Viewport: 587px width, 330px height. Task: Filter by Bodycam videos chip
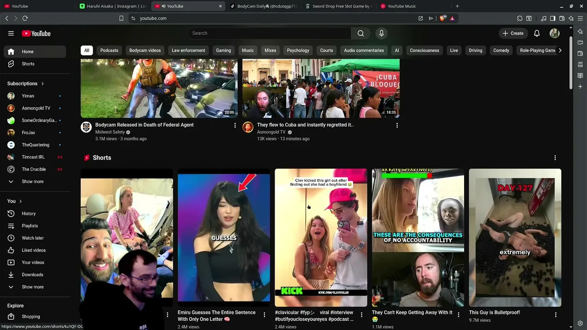click(145, 50)
